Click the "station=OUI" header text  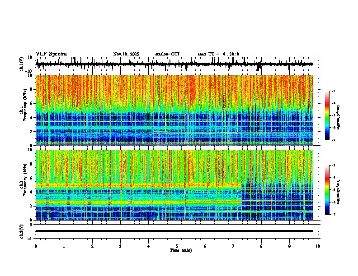[x=167, y=54]
